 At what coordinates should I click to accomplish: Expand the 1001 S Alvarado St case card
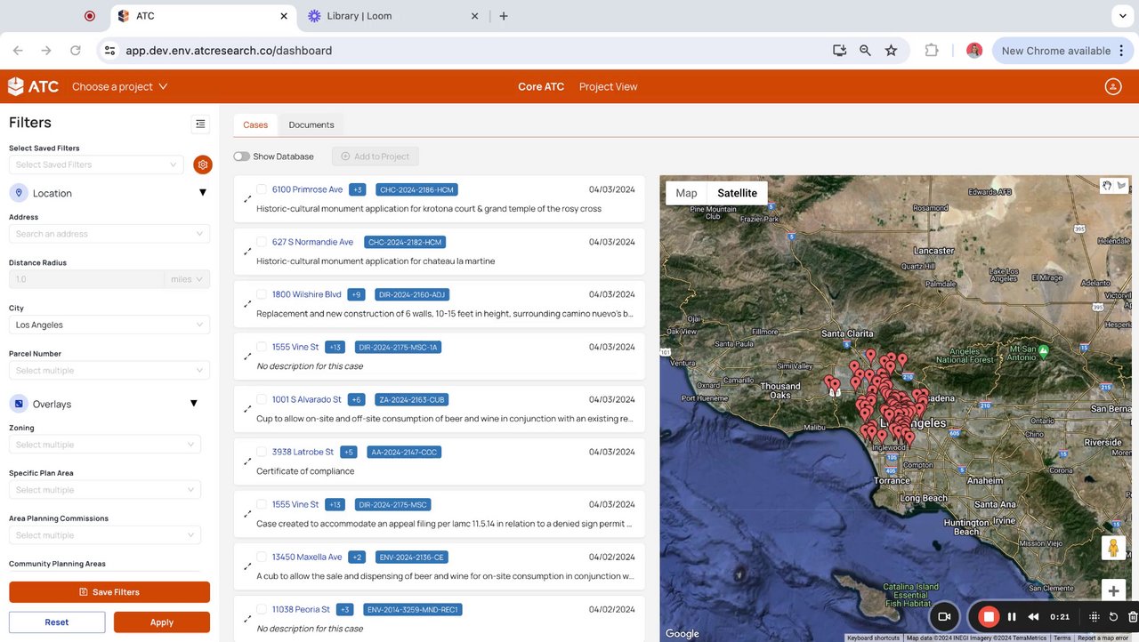[247, 409]
